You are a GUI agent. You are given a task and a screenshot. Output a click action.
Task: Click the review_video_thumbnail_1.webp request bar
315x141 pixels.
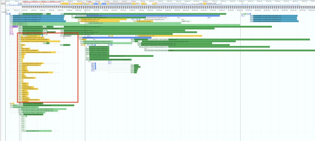[x=39, y=113]
